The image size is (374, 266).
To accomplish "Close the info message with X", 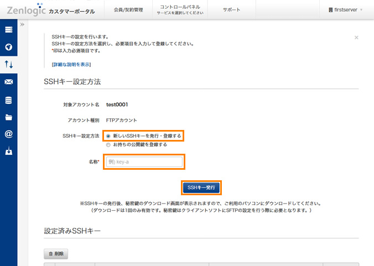I will (356, 38).
